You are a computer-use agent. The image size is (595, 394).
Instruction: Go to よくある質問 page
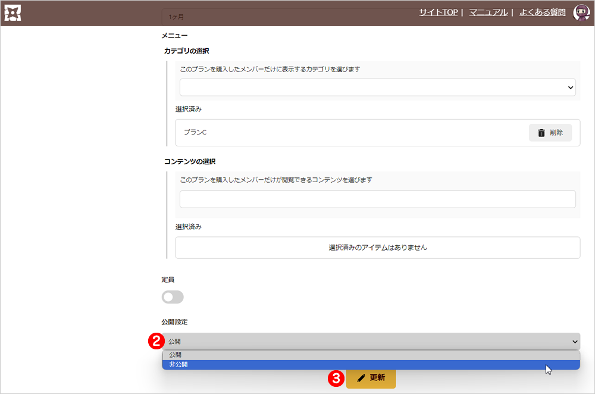[541, 12]
